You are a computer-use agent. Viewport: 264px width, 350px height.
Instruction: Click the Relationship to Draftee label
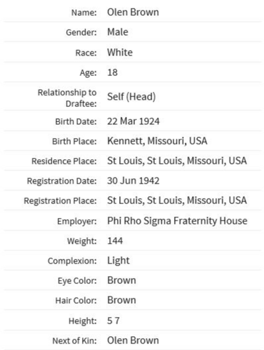[x=67, y=98]
